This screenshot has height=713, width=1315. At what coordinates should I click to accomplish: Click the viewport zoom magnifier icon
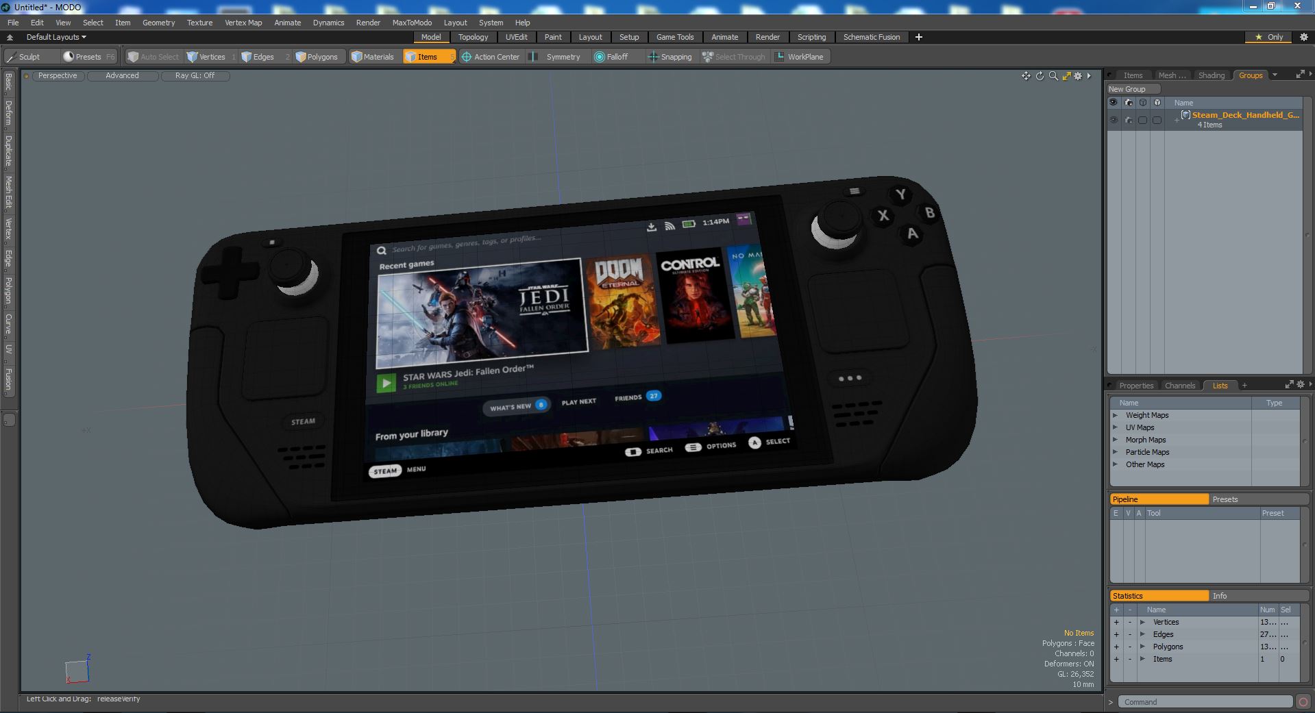point(1053,76)
